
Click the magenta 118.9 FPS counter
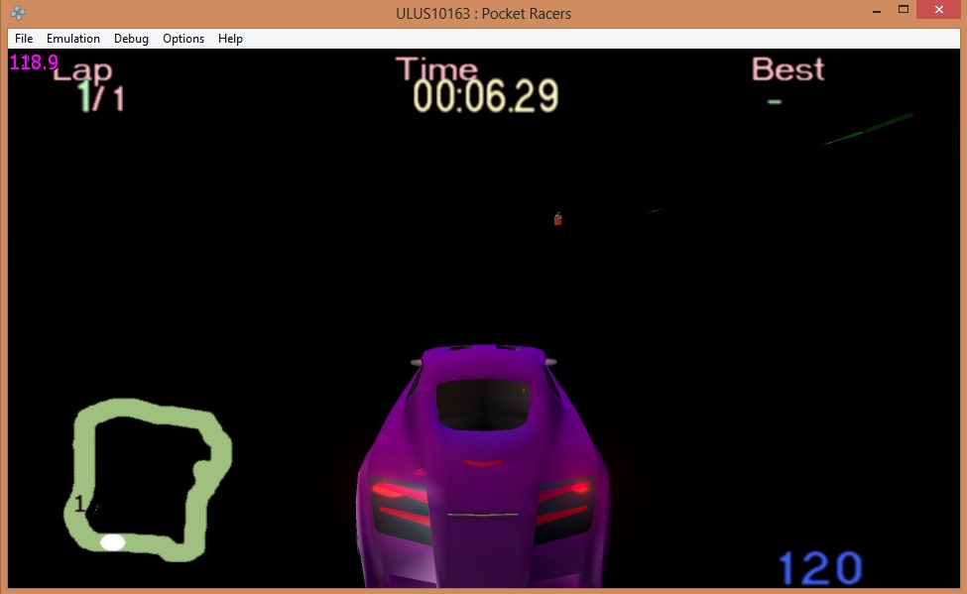coord(34,62)
